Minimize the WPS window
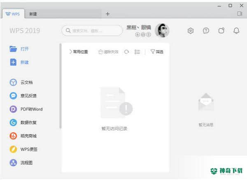Viewport: 247px width, 180px height. [x=219, y=6]
